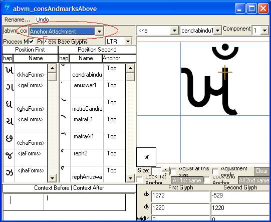Check the Lock 2nd Anchor box
271x222 pixels.
(x=207, y=180)
